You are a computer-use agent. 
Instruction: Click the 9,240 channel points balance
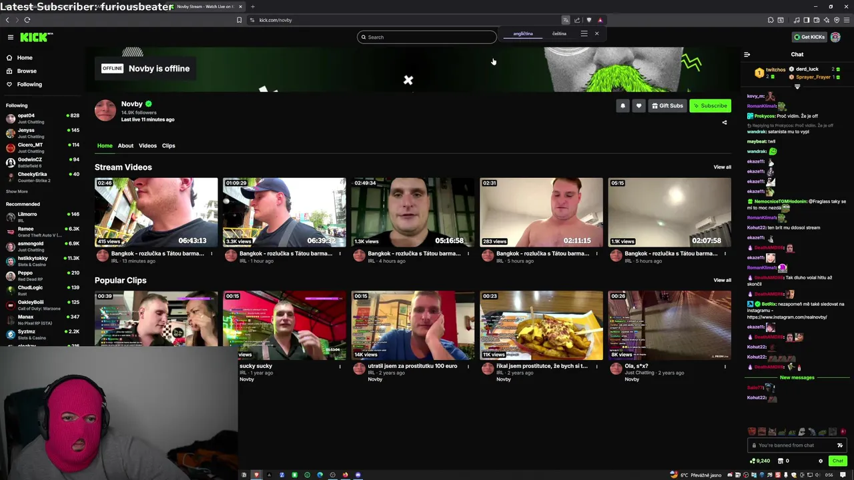tap(760, 461)
